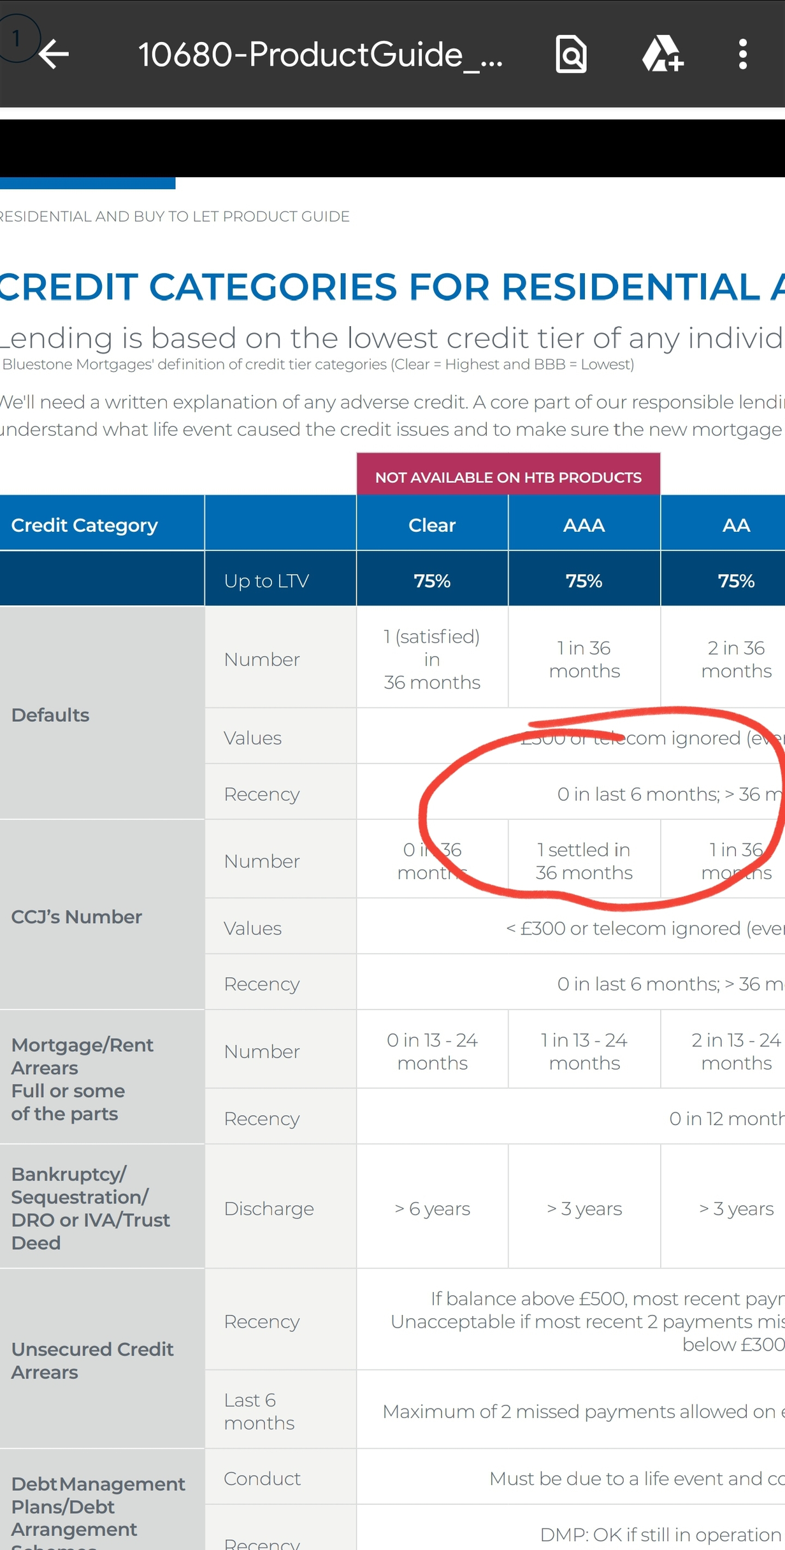This screenshot has height=1550, width=785.
Task: Tap the Unsecured Credit Arrears heading
Action: click(92, 1360)
